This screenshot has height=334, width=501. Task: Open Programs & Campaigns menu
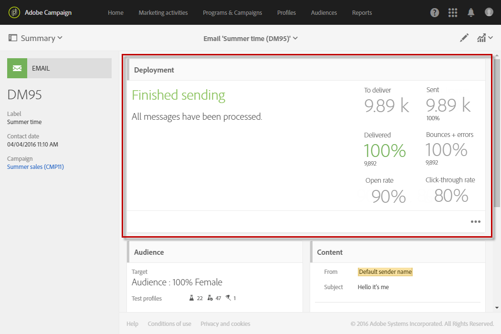pos(232,13)
